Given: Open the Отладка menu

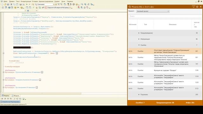Looking at the screenshot, I should [x=35, y=1].
